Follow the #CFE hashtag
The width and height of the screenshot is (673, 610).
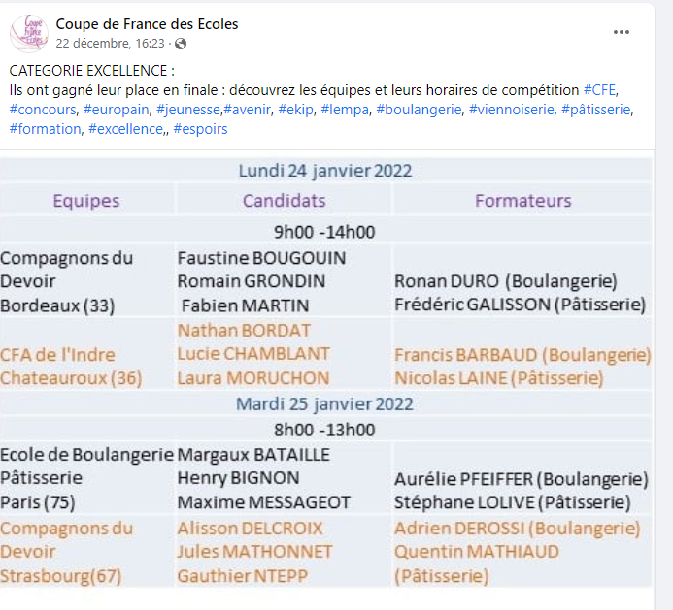click(599, 90)
